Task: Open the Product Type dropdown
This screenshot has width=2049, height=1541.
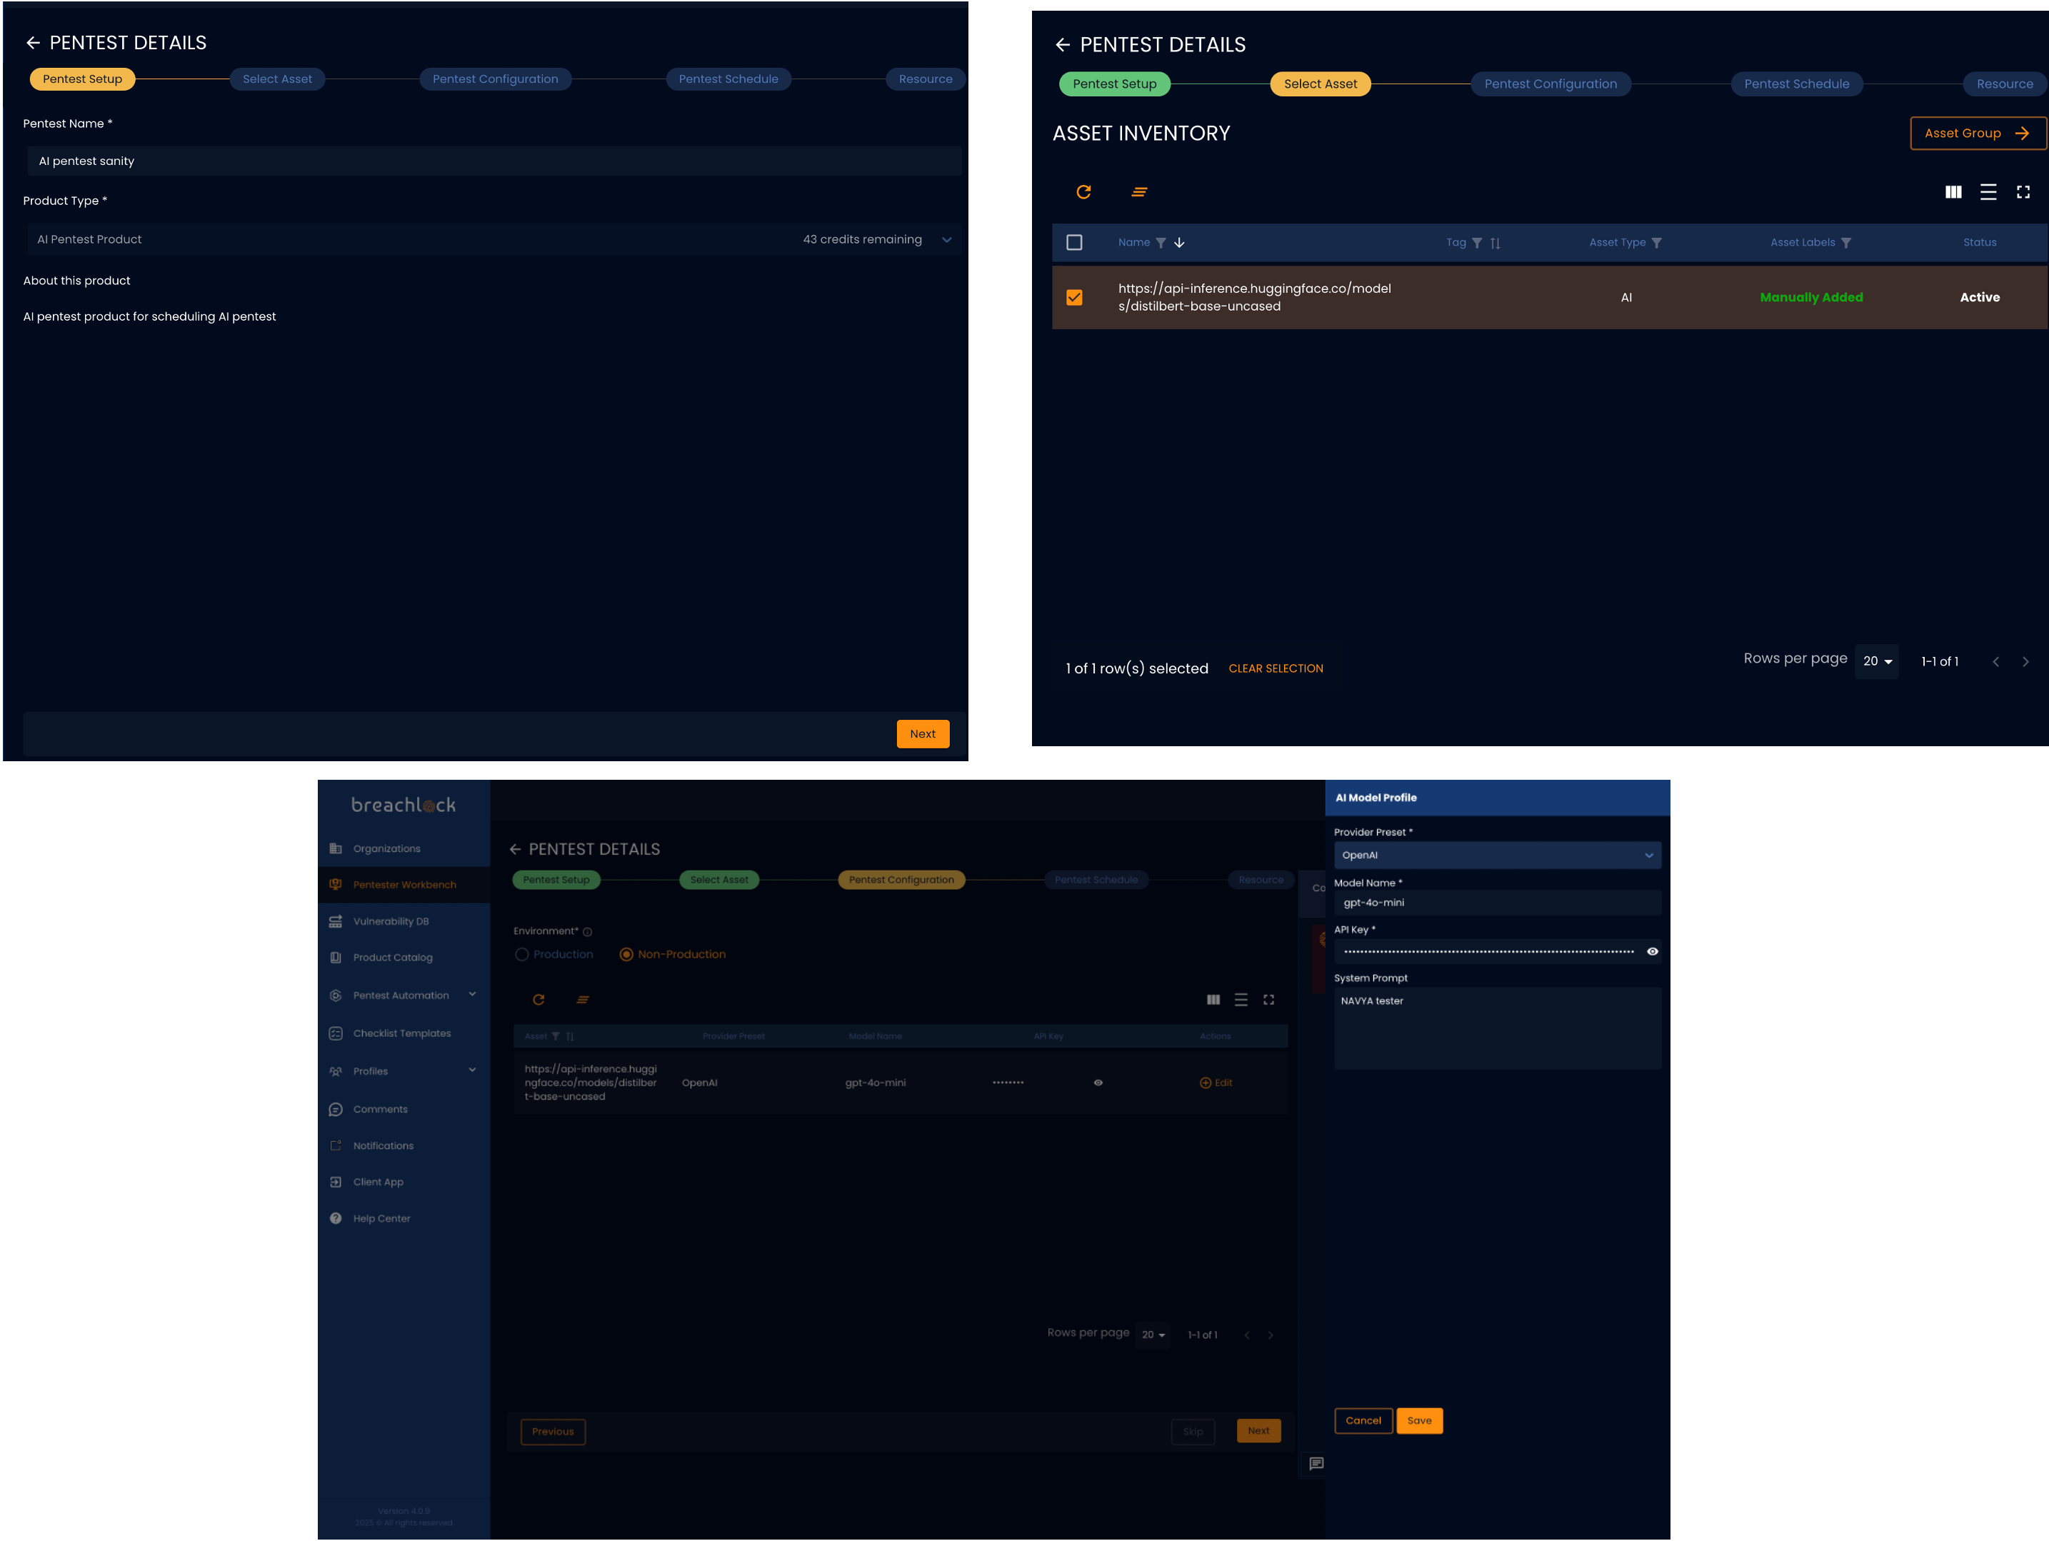Action: pyautogui.click(x=495, y=239)
